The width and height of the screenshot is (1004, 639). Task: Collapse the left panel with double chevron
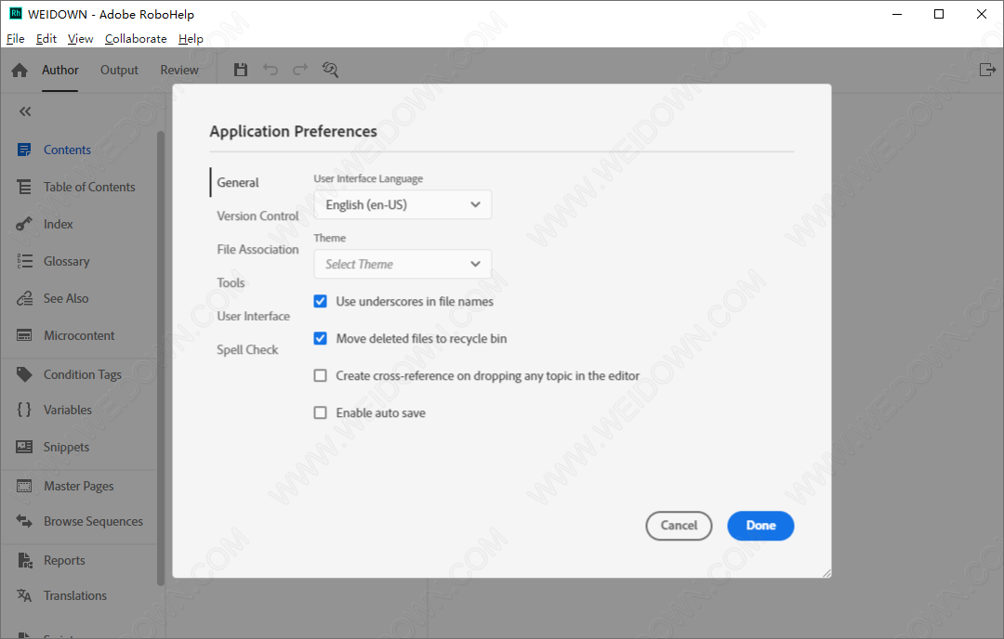25,112
